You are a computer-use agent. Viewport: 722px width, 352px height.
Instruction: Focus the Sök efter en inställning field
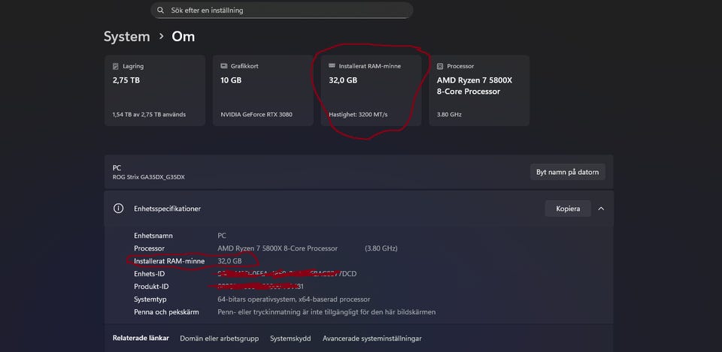(x=286, y=11)
